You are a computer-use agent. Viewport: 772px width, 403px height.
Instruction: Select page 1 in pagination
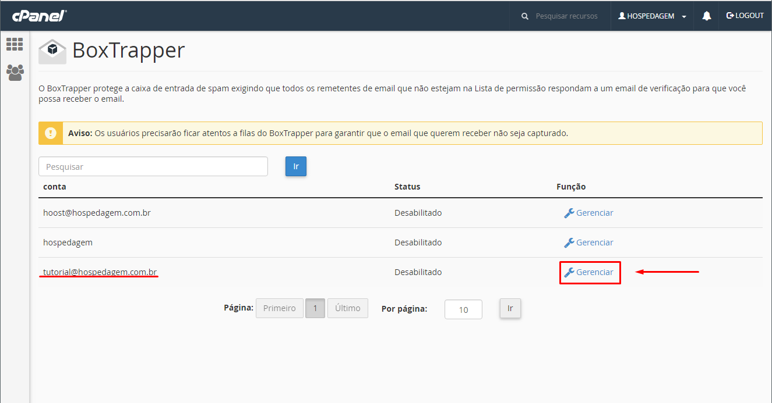point(315,308)
